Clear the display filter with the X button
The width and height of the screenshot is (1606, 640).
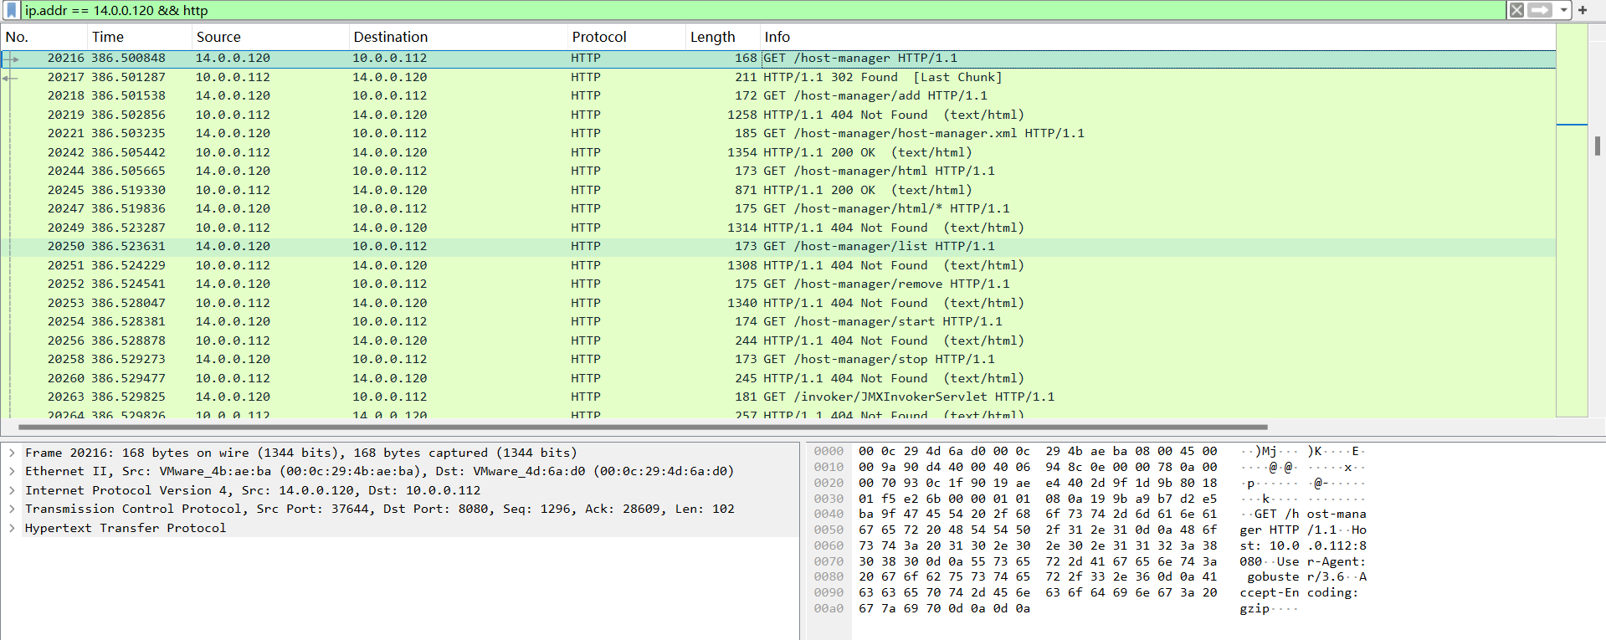pos(1516,10)
